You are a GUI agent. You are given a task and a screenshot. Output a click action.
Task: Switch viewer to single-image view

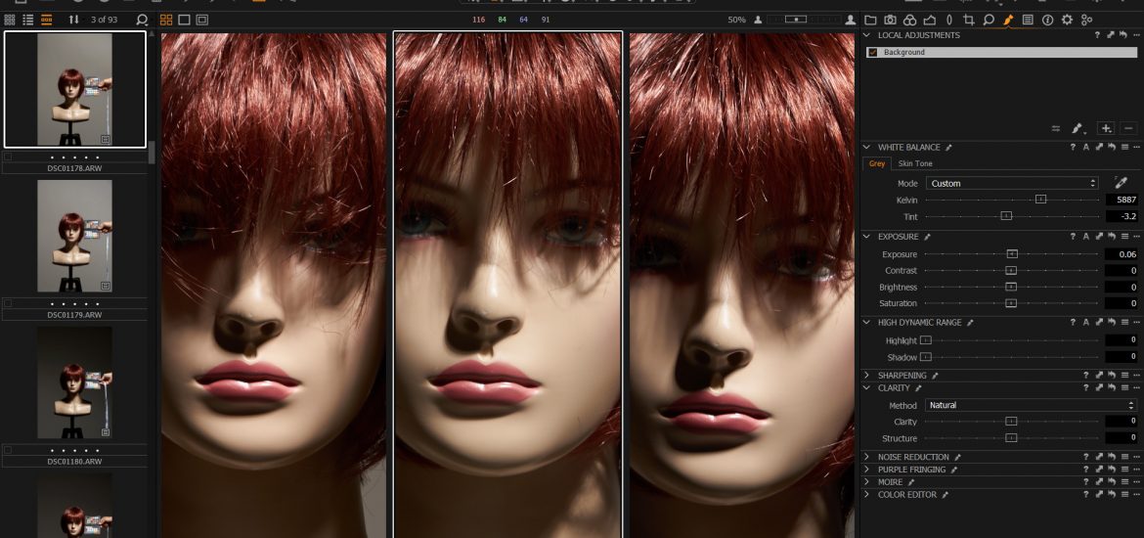tap(185, 20)
